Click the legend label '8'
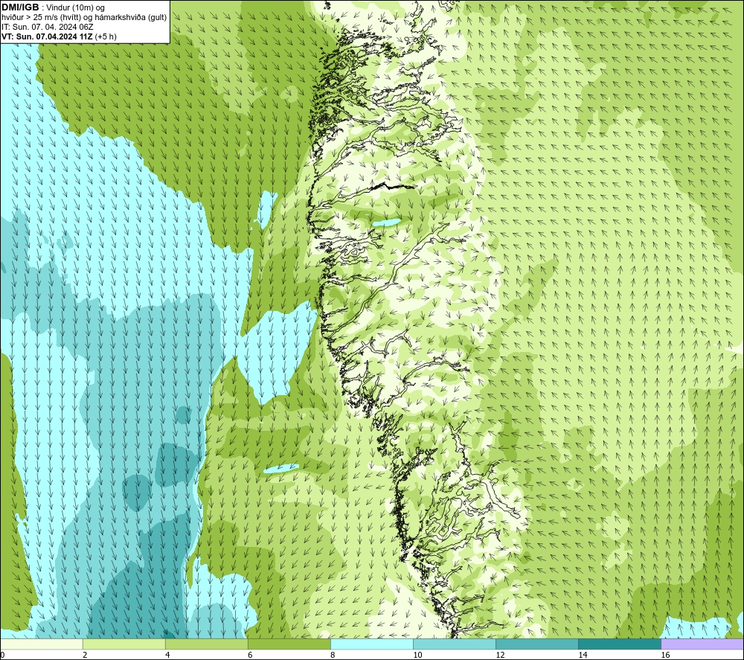This screenshot has height=660, width=744. point(333,656)
